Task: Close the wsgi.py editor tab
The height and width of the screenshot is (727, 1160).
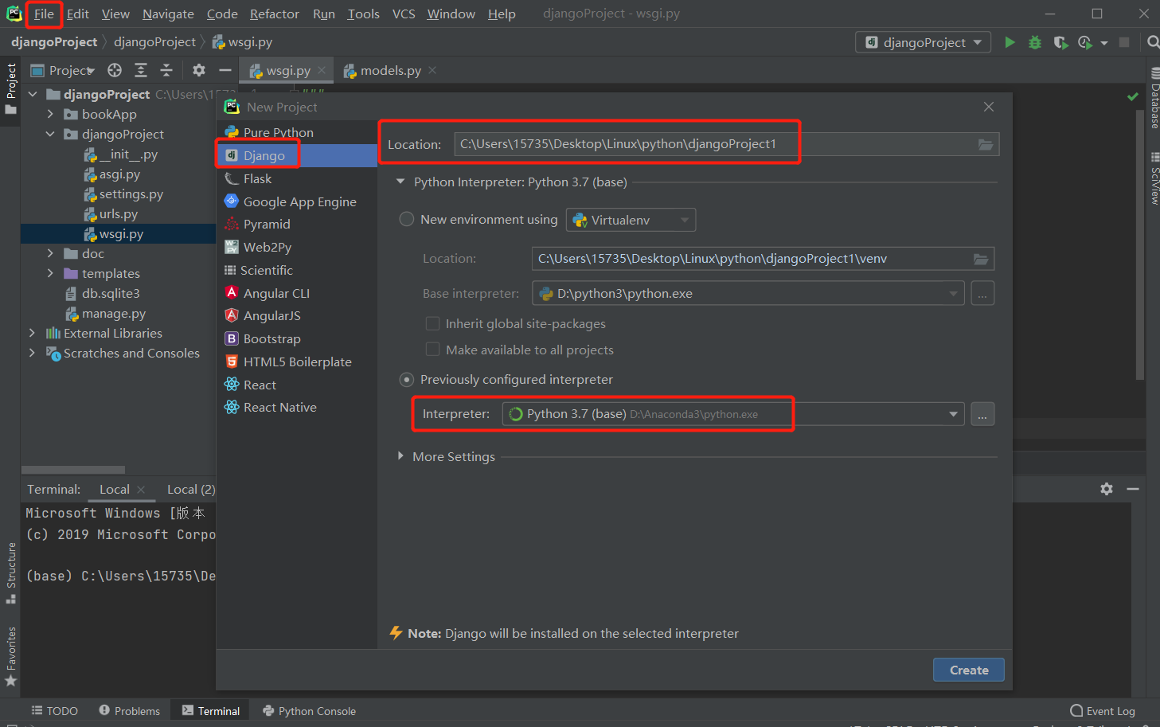Action: click(322, 70)
